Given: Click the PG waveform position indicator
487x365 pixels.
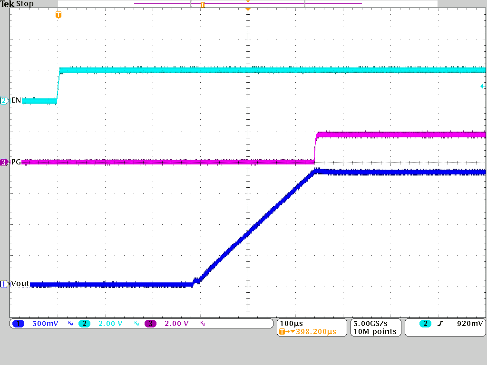Looking at the screenshot, I should point(4,163).
